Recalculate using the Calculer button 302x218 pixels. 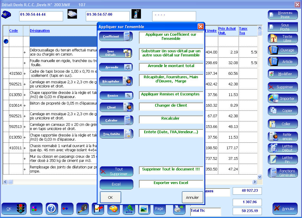coord(116,120)
